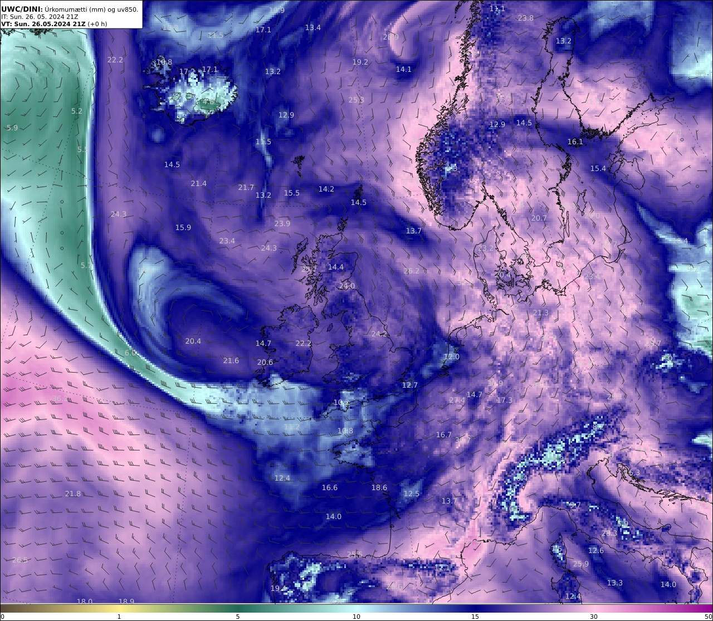Image resolution: width=713 pixels, height=621 pixels.
Task: Click the 25.9 value near Sardinia
Action: [580, 564]
